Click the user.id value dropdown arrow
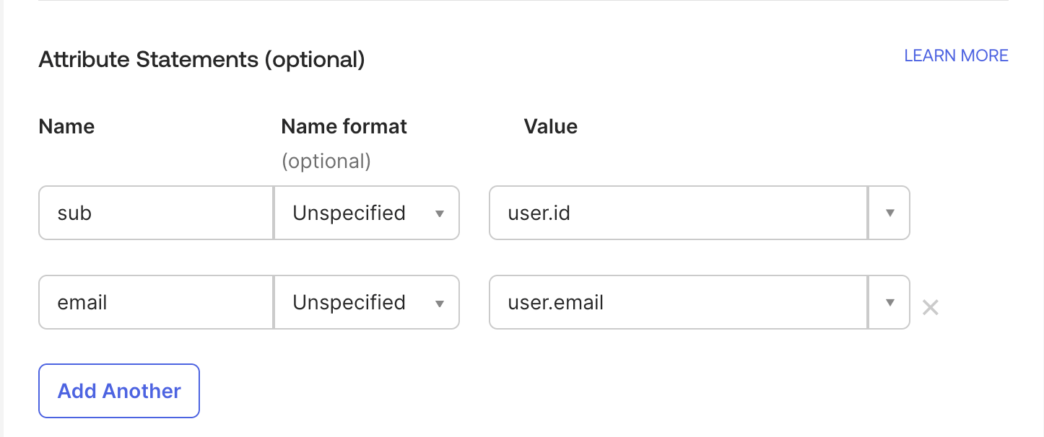The image size is (1044, 437). click(x=889, y=213)
